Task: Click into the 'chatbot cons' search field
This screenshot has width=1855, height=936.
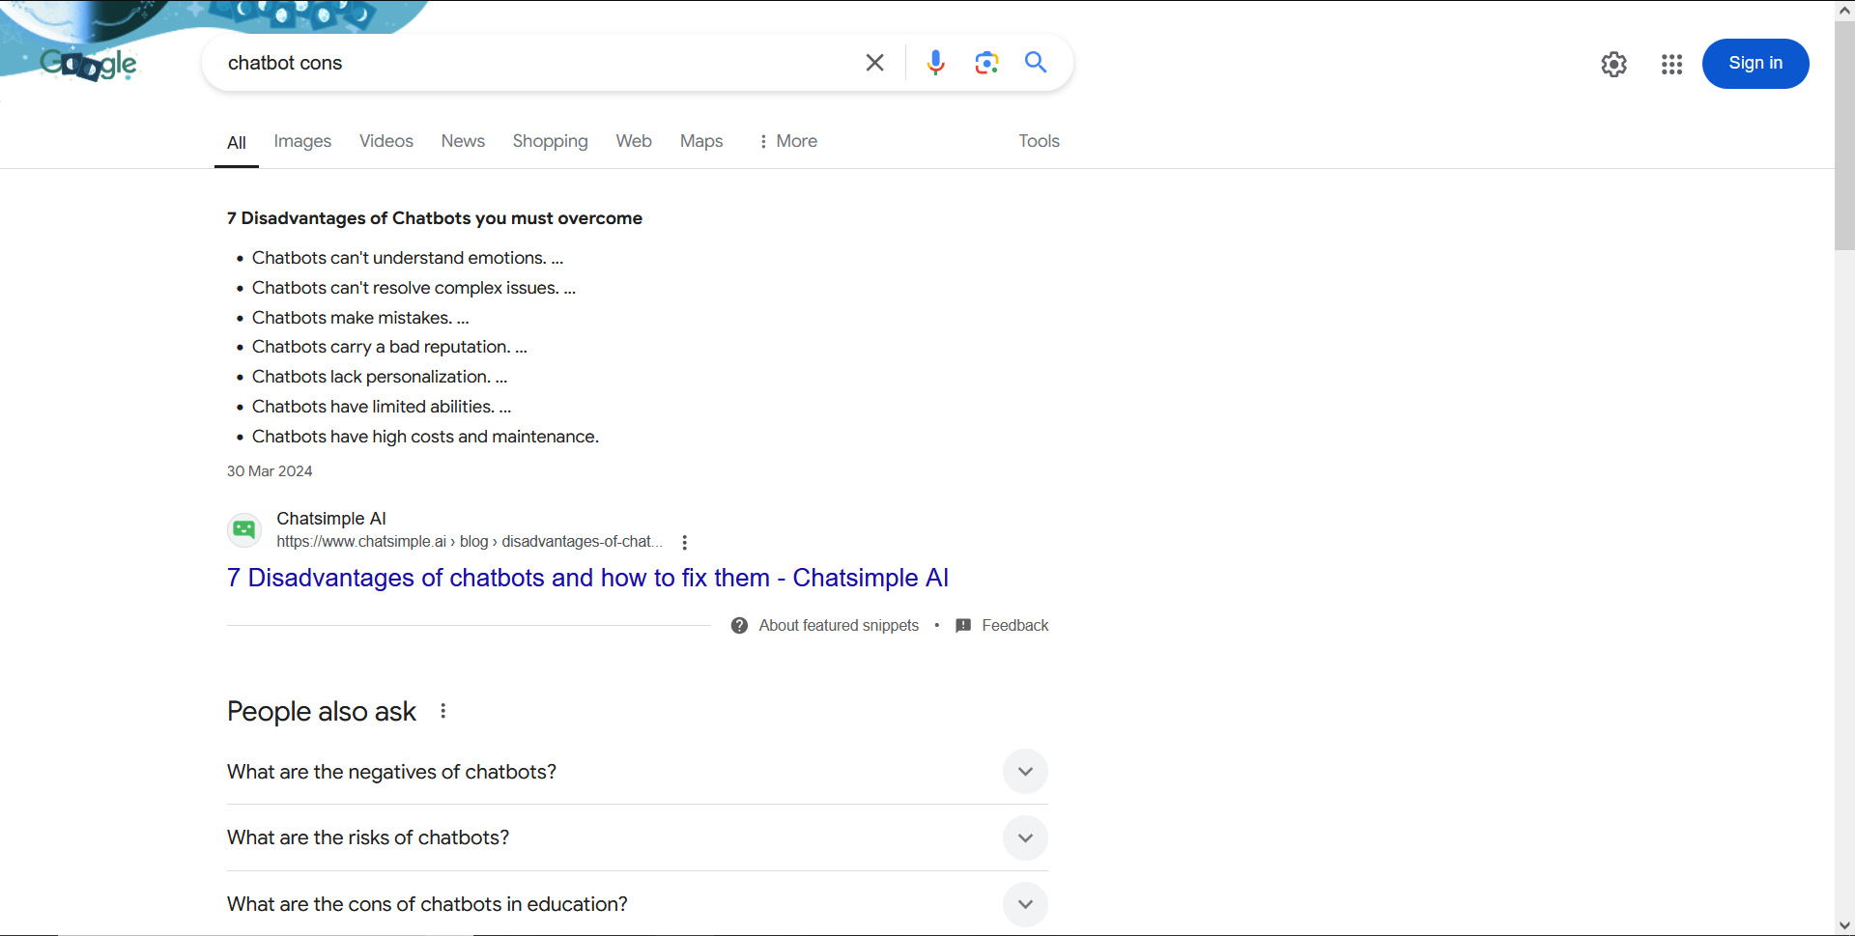Action: pos(531,63)
